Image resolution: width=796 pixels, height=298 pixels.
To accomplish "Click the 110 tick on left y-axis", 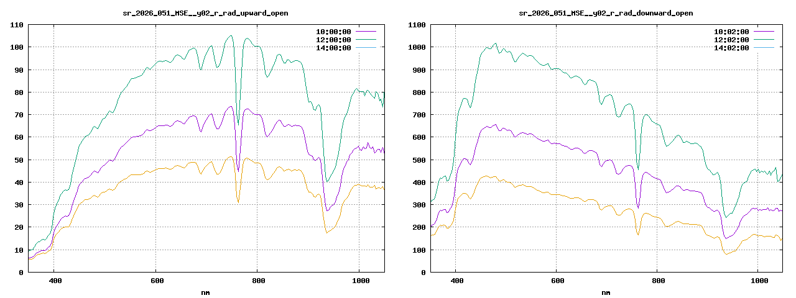I will pos(17,25).
